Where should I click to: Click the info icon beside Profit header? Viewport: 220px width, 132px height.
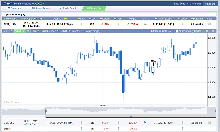[115, 19]
